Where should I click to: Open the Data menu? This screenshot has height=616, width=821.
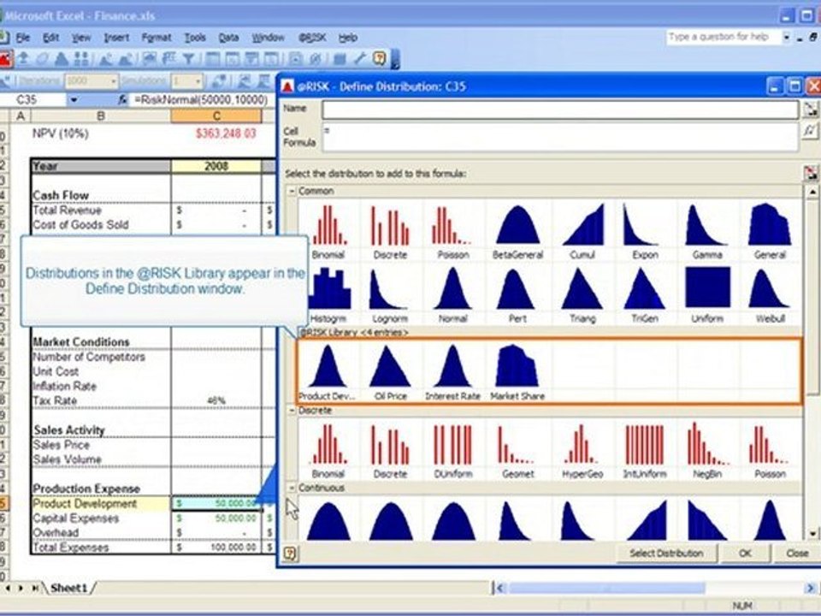tap(228, 37)
